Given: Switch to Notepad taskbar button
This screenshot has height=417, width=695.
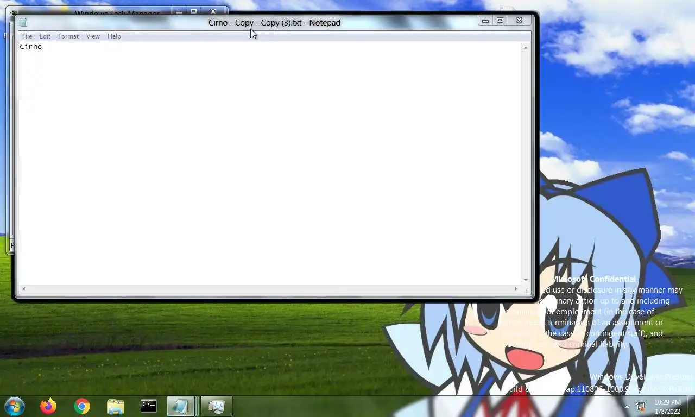Looking at the screenshot, I should tap(181, 406).
